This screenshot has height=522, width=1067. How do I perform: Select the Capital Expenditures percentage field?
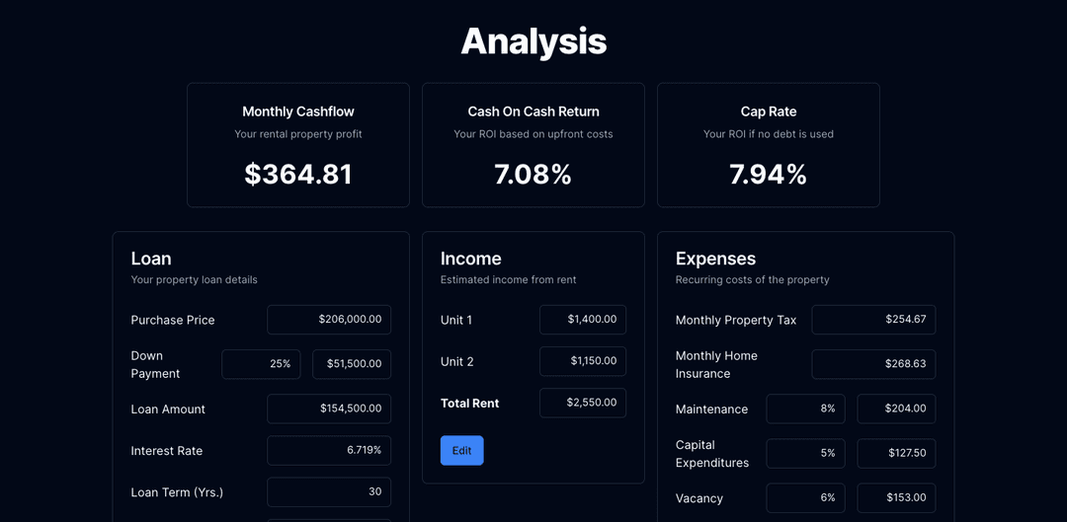click(x=805, y=453)
